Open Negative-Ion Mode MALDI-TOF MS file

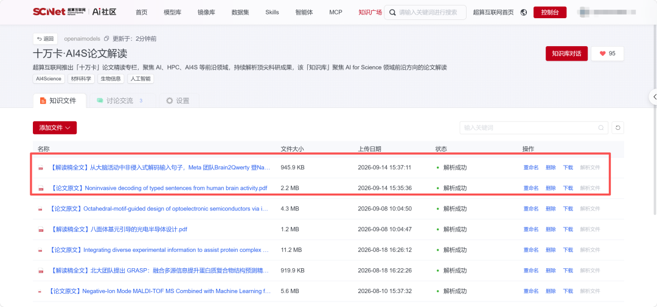click(159, 291)
